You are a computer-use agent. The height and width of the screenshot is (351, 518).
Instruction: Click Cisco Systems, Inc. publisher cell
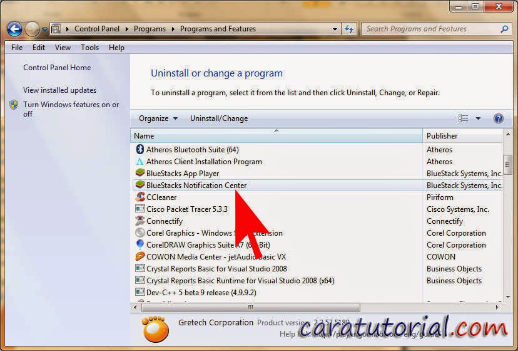[458, 209]
